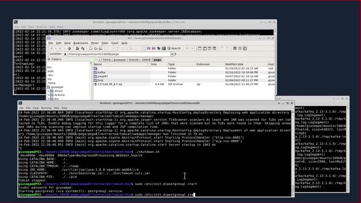Open File menu in front terminal window
The width and height of the screenshot is (361, 203).
(21, 108)
